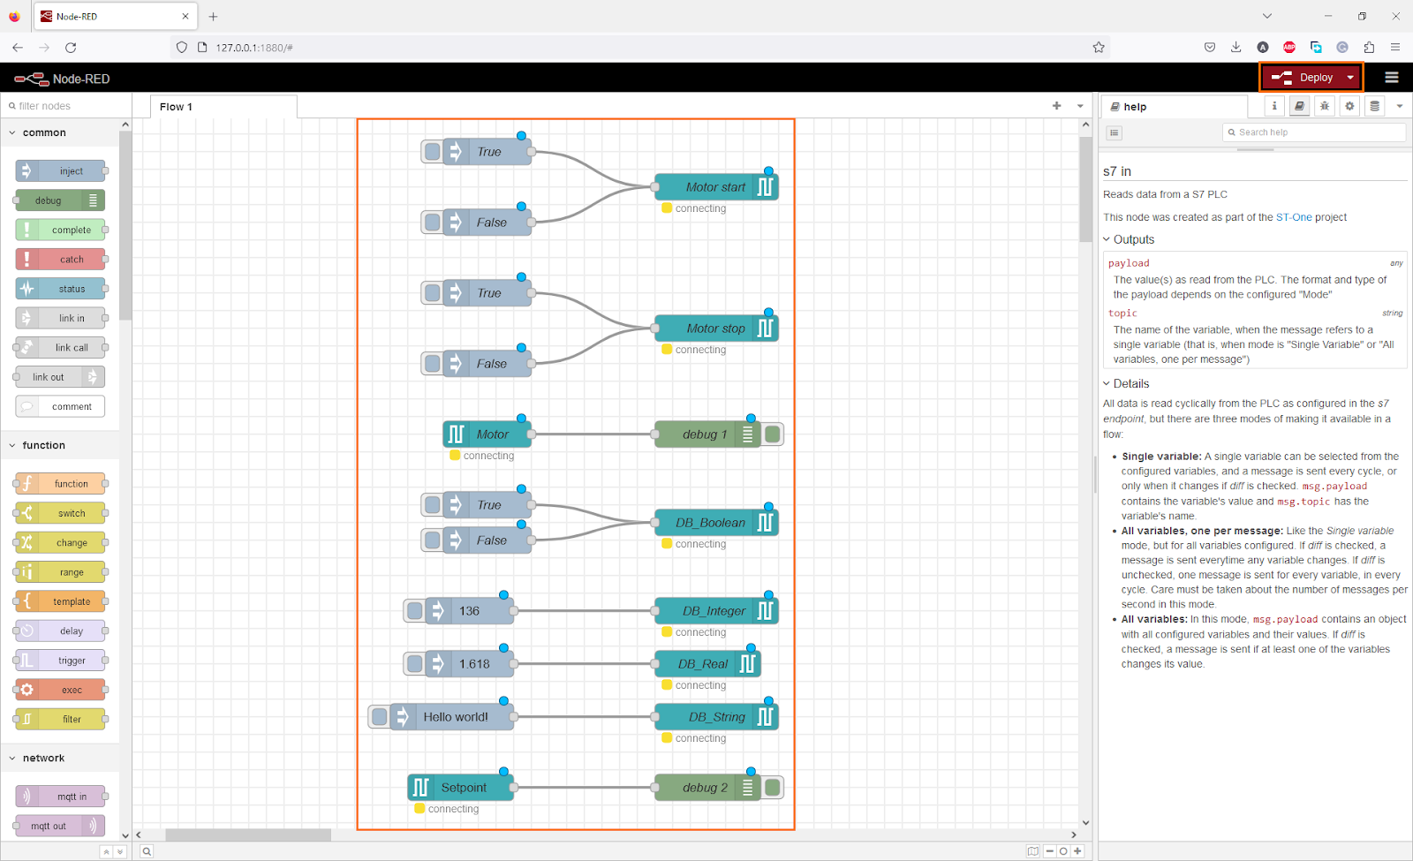Open the information sidebar tab
Viewport: 1413px width, 861px height.
1274,106
